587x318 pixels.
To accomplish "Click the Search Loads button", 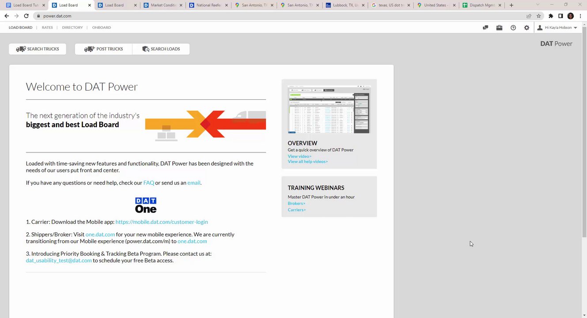I will click(161, 49).
